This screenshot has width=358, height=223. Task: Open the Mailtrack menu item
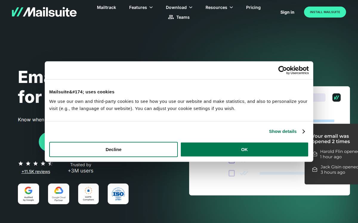pos(107,7)
